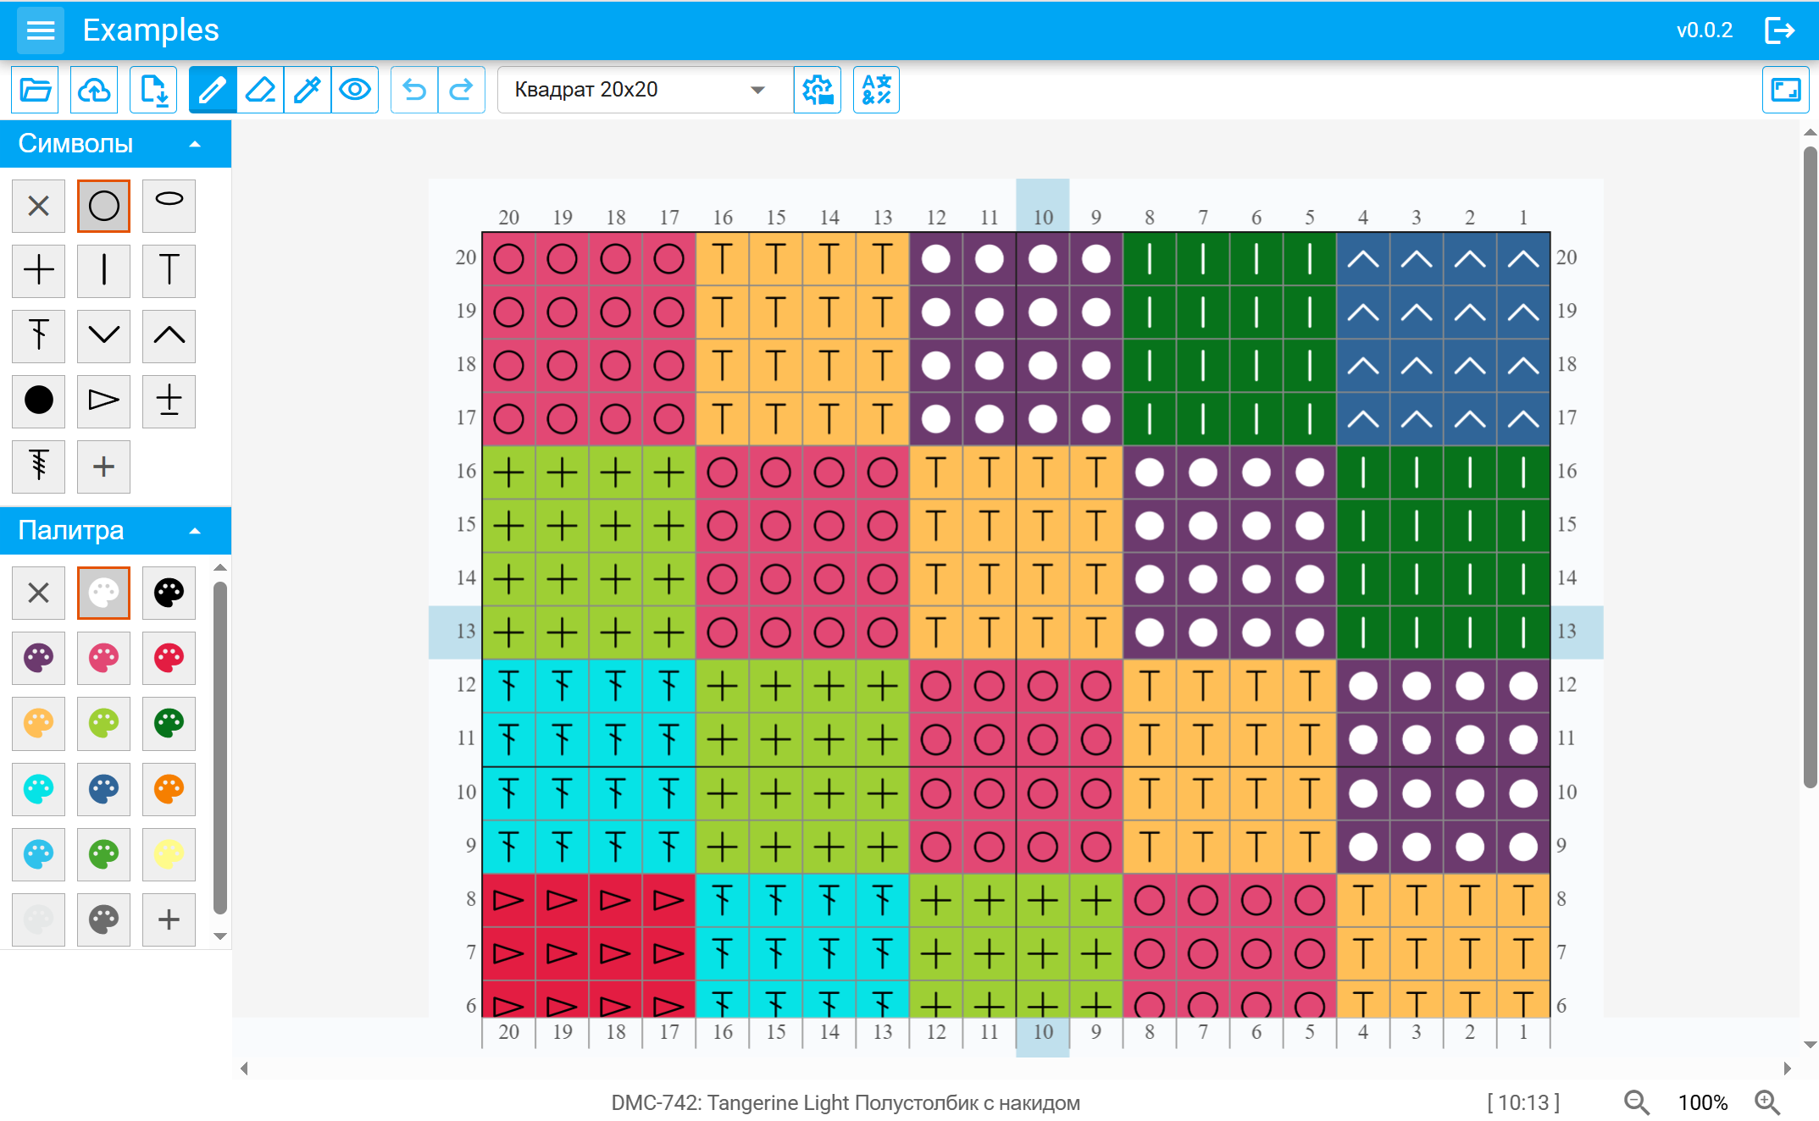Open the translate symbols settings icon

[x=876, y=90]
